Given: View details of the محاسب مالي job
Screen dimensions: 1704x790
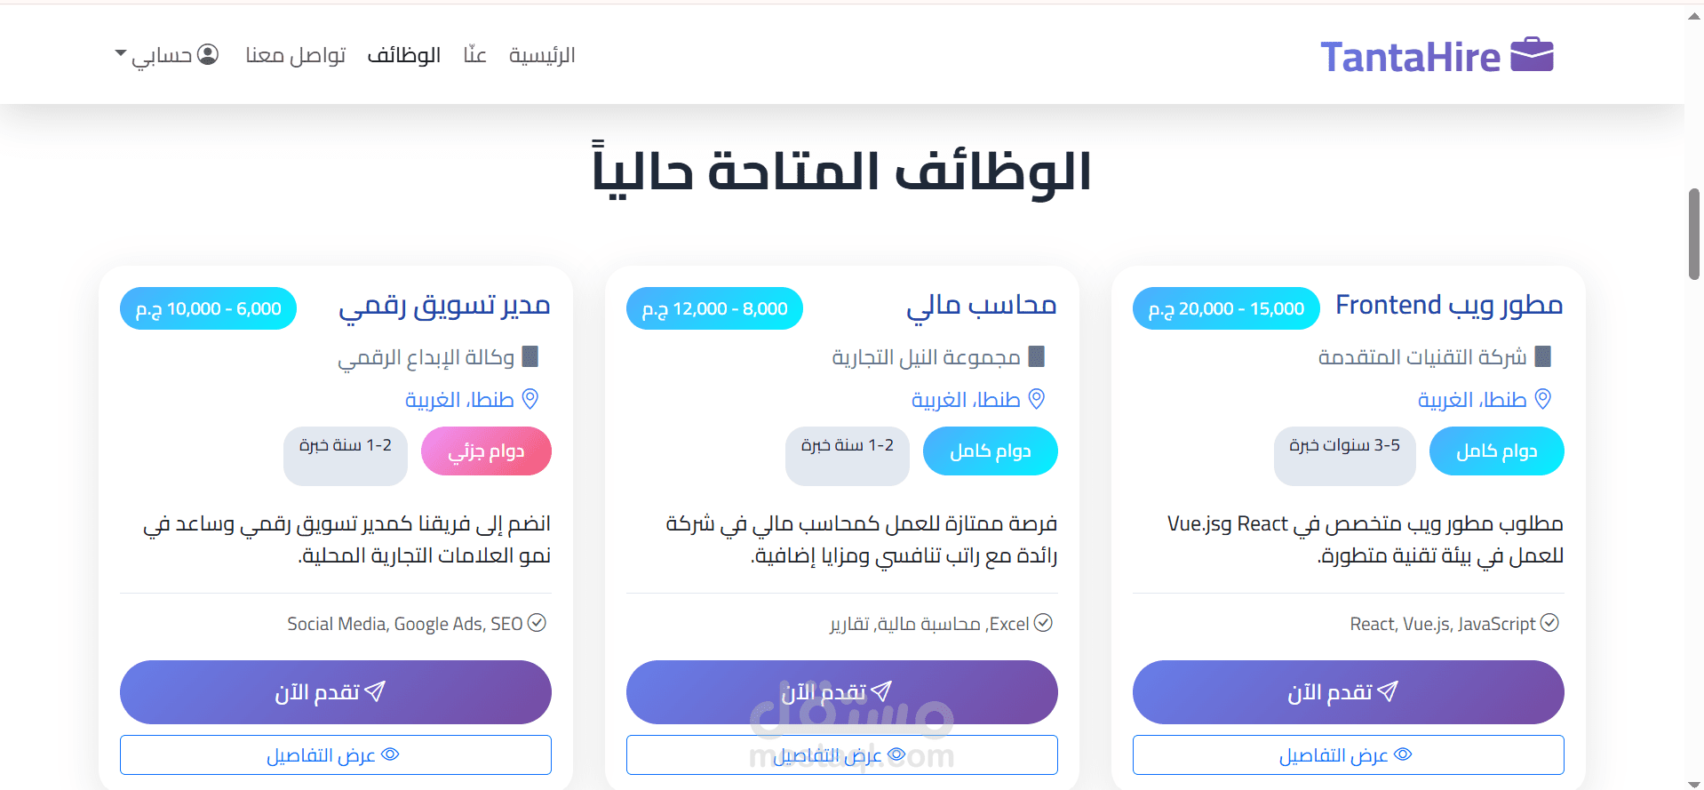Looking at the screenshot, I should coord(841,755).
